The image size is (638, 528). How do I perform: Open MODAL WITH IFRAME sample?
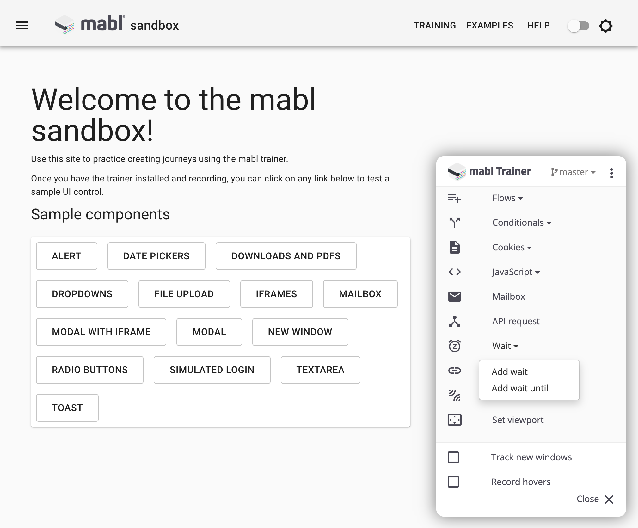pyautogui.click(x=101, y=332)
